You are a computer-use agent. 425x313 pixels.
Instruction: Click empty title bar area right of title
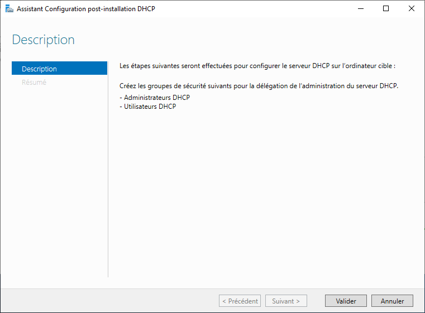point(251,9)
